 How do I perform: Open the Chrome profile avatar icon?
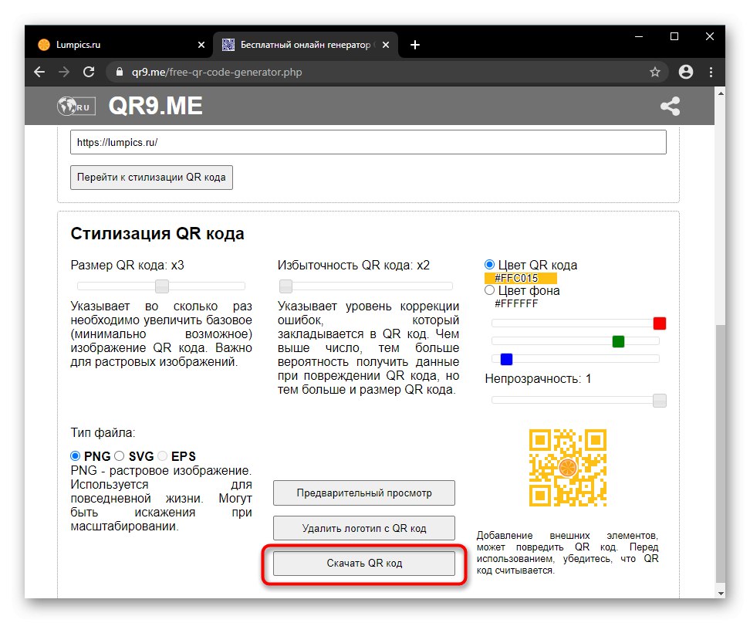[686, 73]
